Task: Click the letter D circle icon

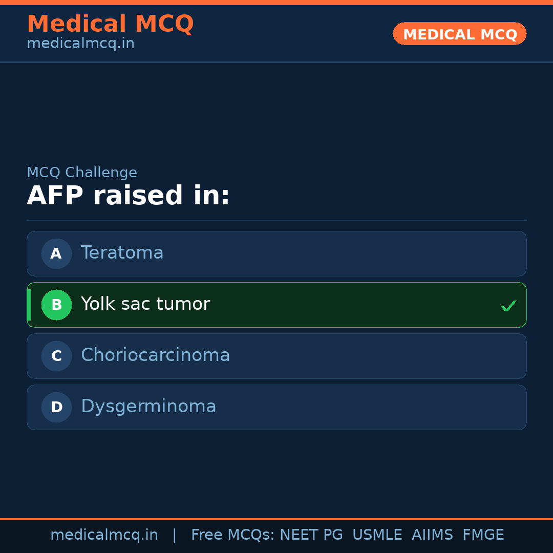Action: point(56,407)
